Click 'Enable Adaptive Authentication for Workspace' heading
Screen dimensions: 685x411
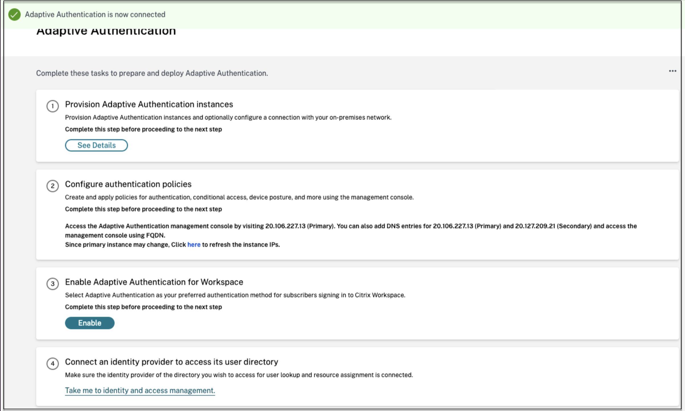coord(154,282)
